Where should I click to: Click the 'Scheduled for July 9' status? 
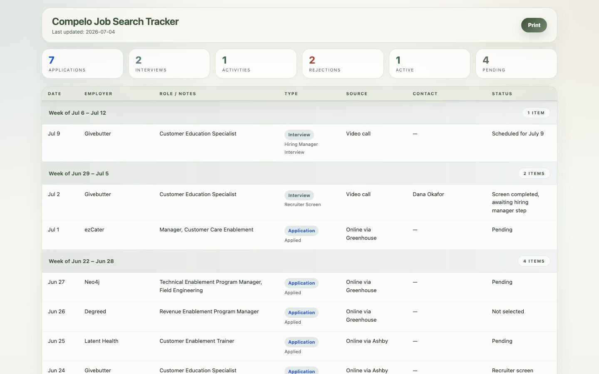tap(518, 134)
